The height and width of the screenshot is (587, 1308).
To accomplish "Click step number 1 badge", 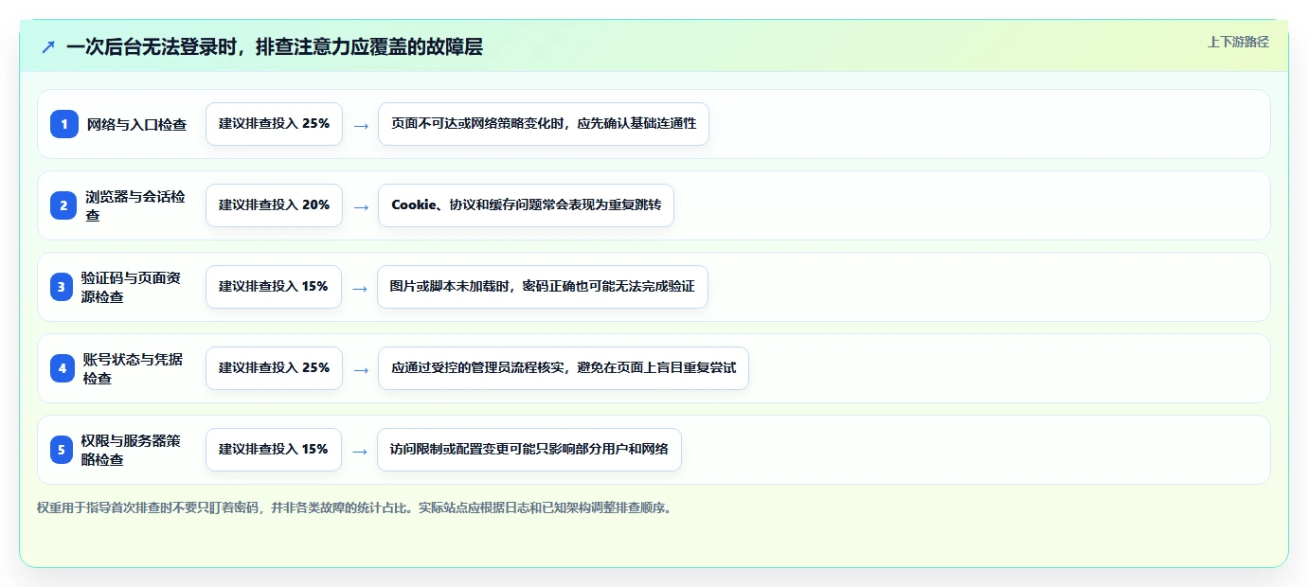I will click(64, 124).
